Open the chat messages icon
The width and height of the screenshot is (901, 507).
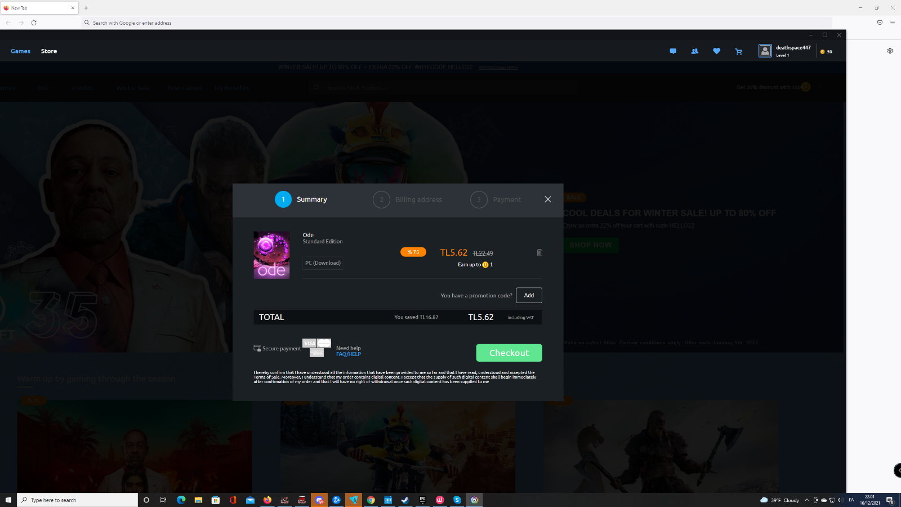coord(673,51)
